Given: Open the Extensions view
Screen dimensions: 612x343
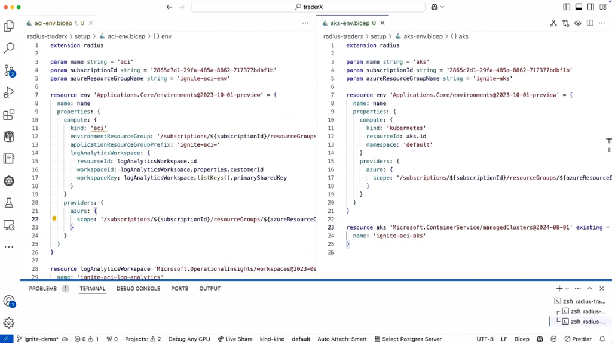Looking at the screenshot, I should (x=9, y=115).
